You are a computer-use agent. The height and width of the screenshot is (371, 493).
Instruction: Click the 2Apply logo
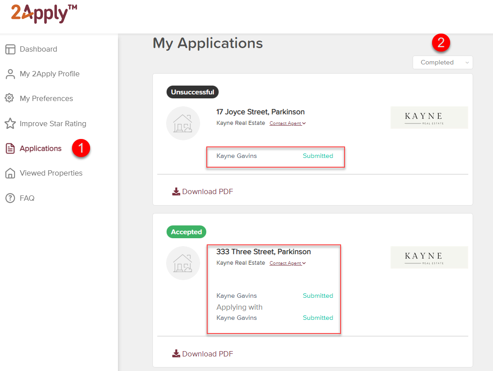[44, 14]
